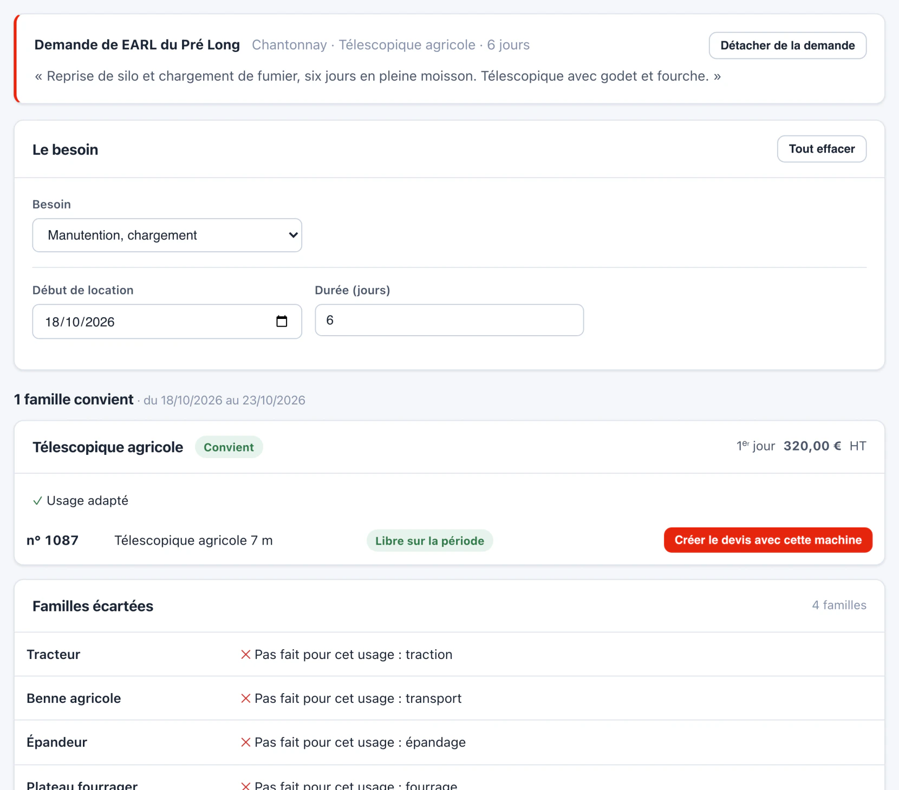Click the Épandeur row name
The width and height of the screenshot is (899, 790).
(57, 742)
